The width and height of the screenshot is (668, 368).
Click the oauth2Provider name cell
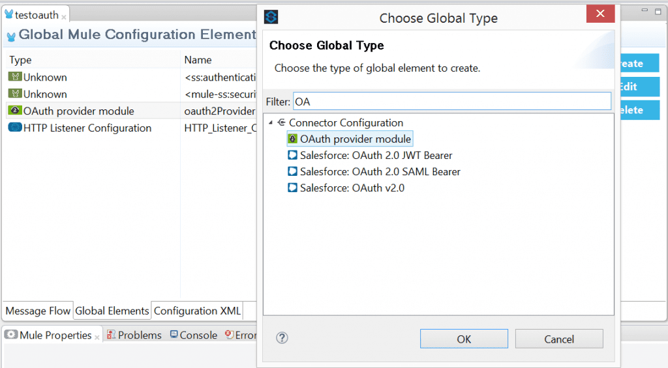(220, 111)
